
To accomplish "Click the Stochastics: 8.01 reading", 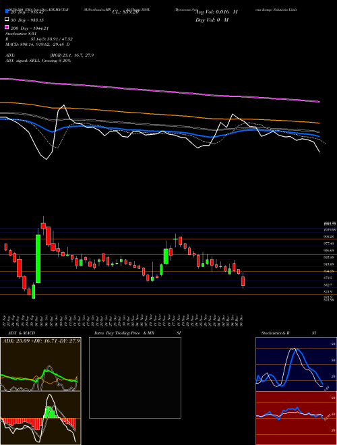I will [20, 34].
